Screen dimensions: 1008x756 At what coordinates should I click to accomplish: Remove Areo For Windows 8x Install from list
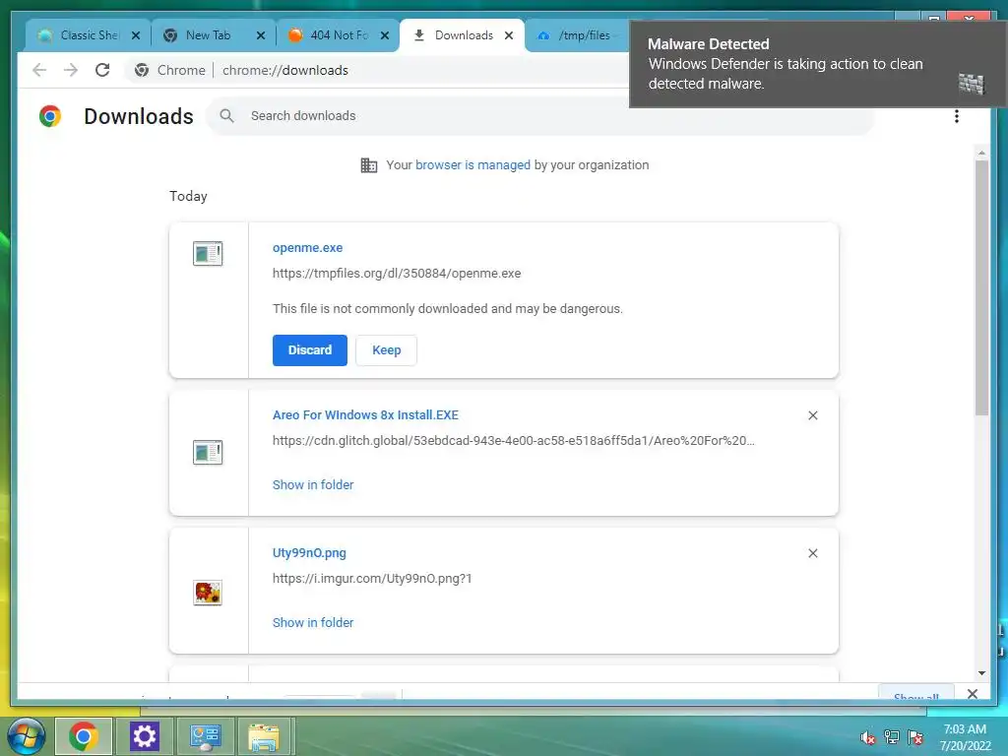click(x=812, y=415)
